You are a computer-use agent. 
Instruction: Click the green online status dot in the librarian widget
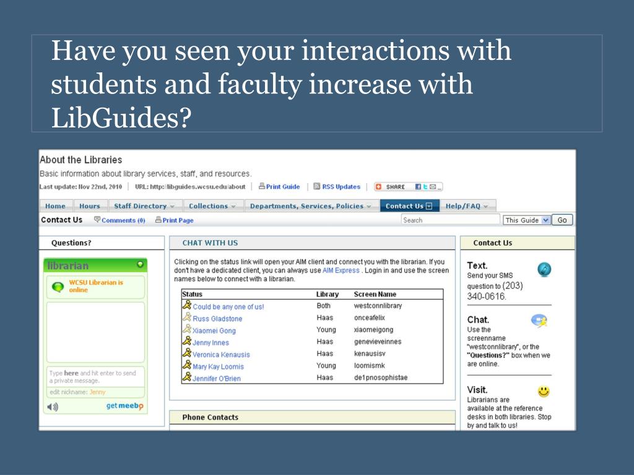[x=140, y=264]
